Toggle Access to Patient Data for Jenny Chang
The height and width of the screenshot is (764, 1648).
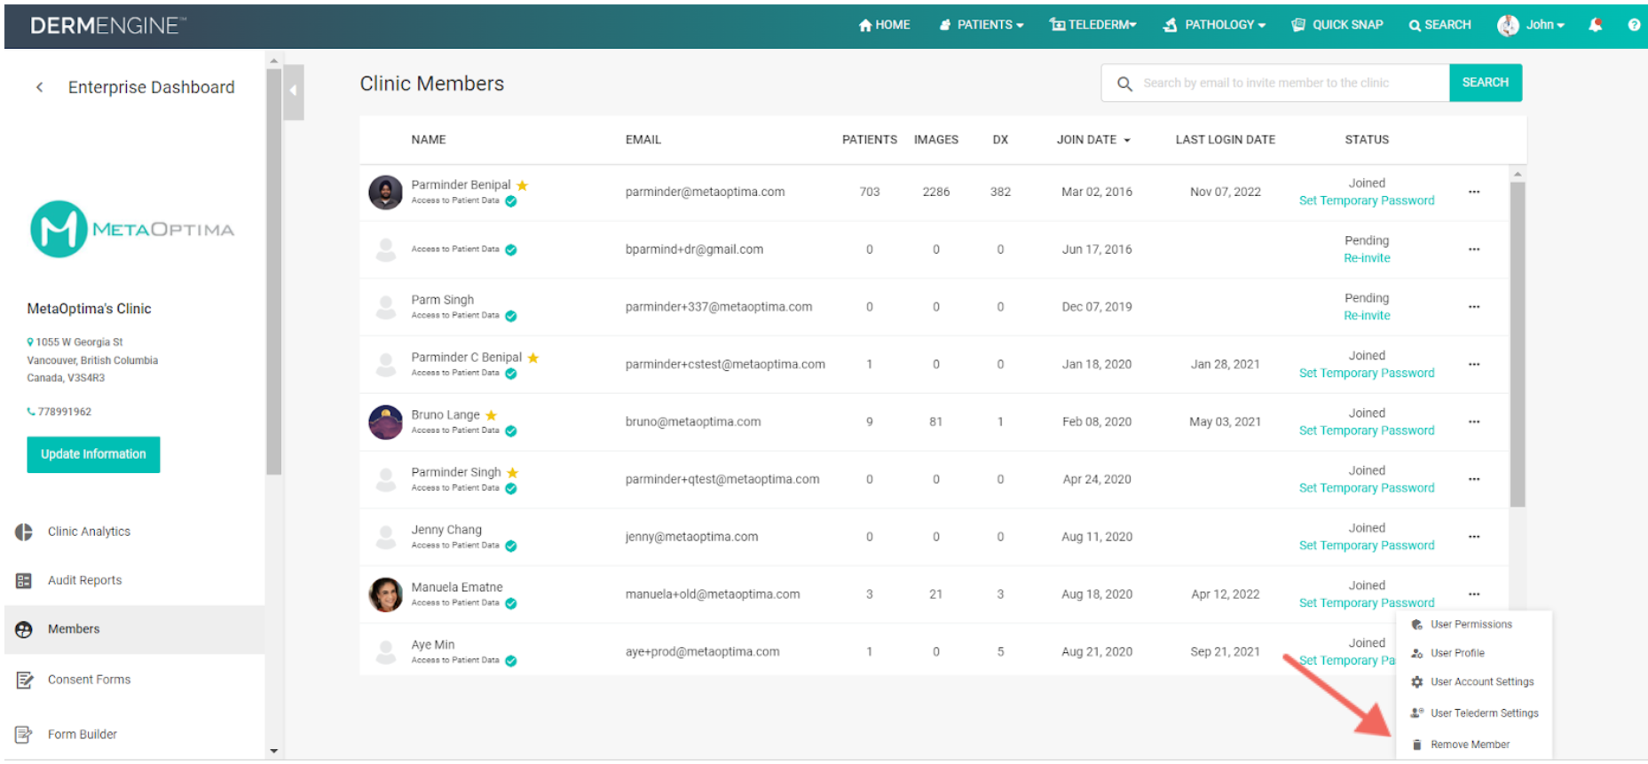point(511,547)
